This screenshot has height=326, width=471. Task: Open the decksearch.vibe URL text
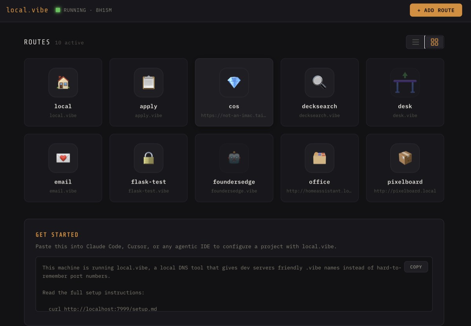pos(319,115)
